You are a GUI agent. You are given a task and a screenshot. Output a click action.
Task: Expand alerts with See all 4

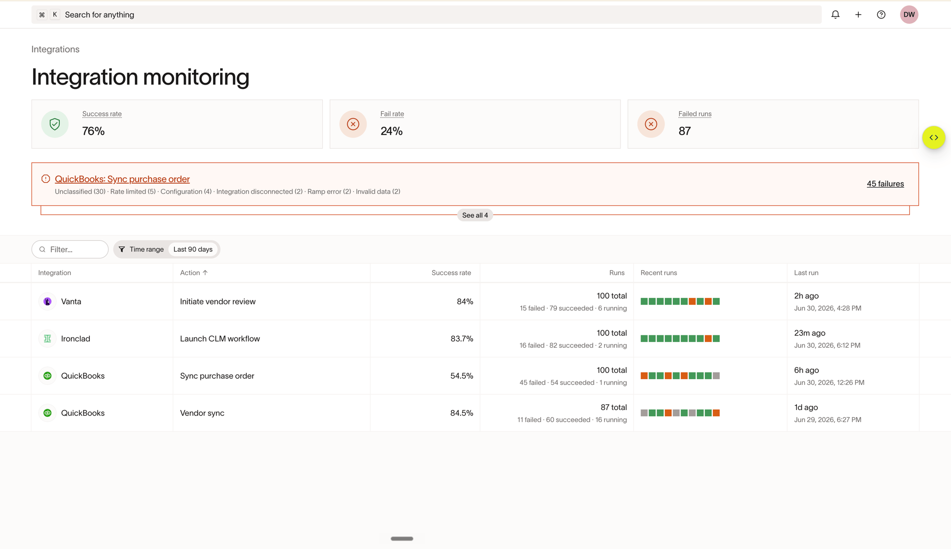click(x=475, y=215)
